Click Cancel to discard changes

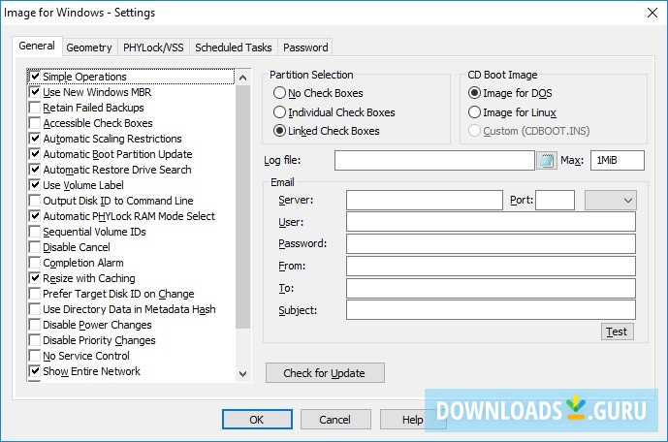click(335, 420)
